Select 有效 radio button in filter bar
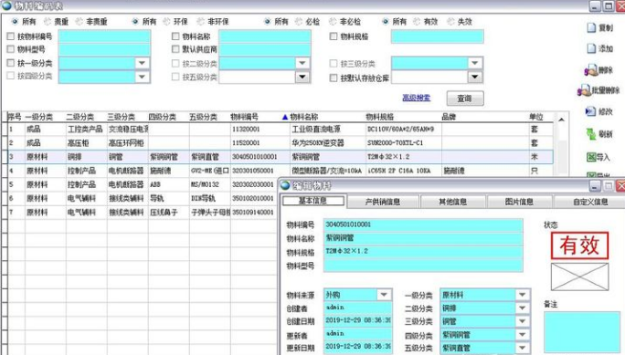 click(417, 22)
